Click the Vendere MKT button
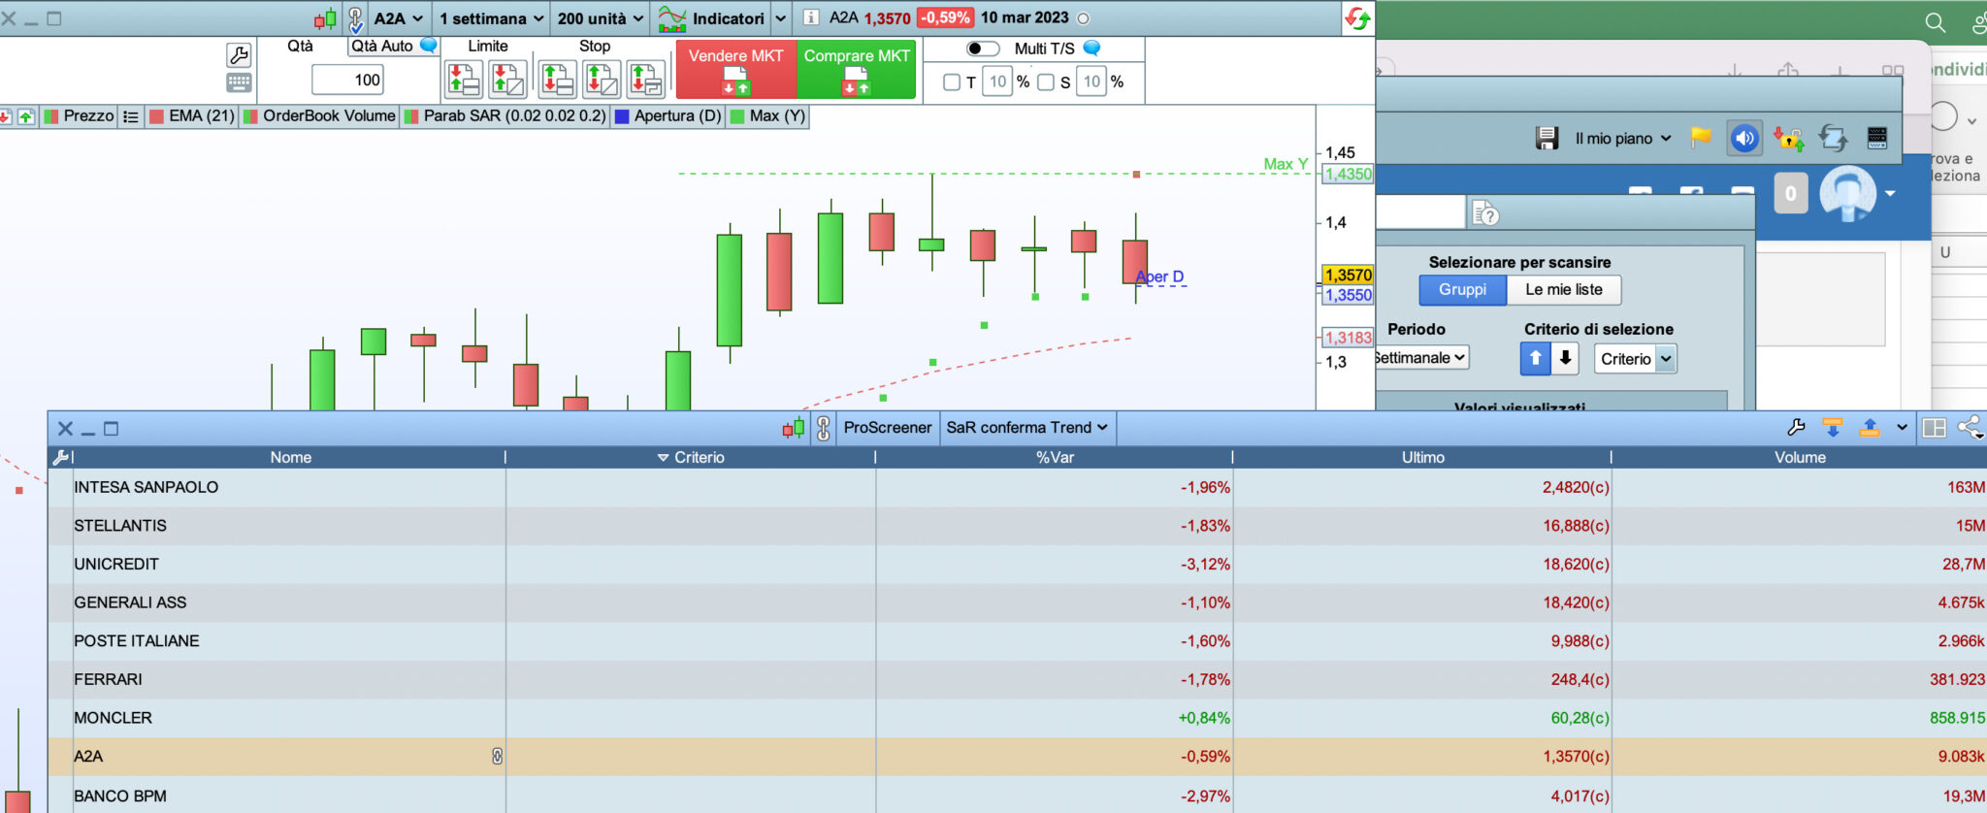Screen dimensions: 1987x813 735,70
